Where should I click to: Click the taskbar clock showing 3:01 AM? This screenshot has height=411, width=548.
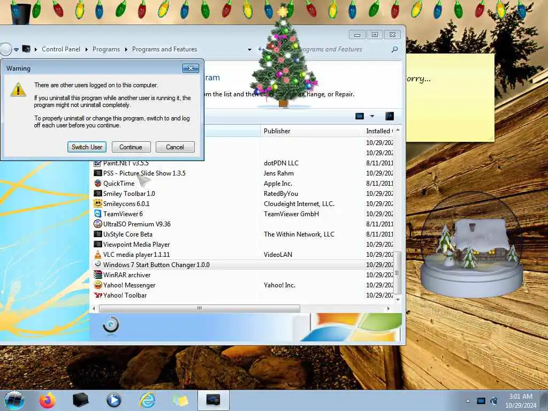[x=520, y=401]
